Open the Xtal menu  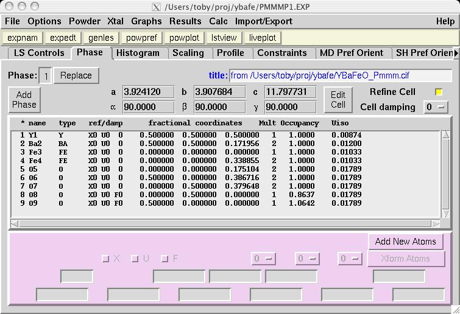click(x=115, y=21)
